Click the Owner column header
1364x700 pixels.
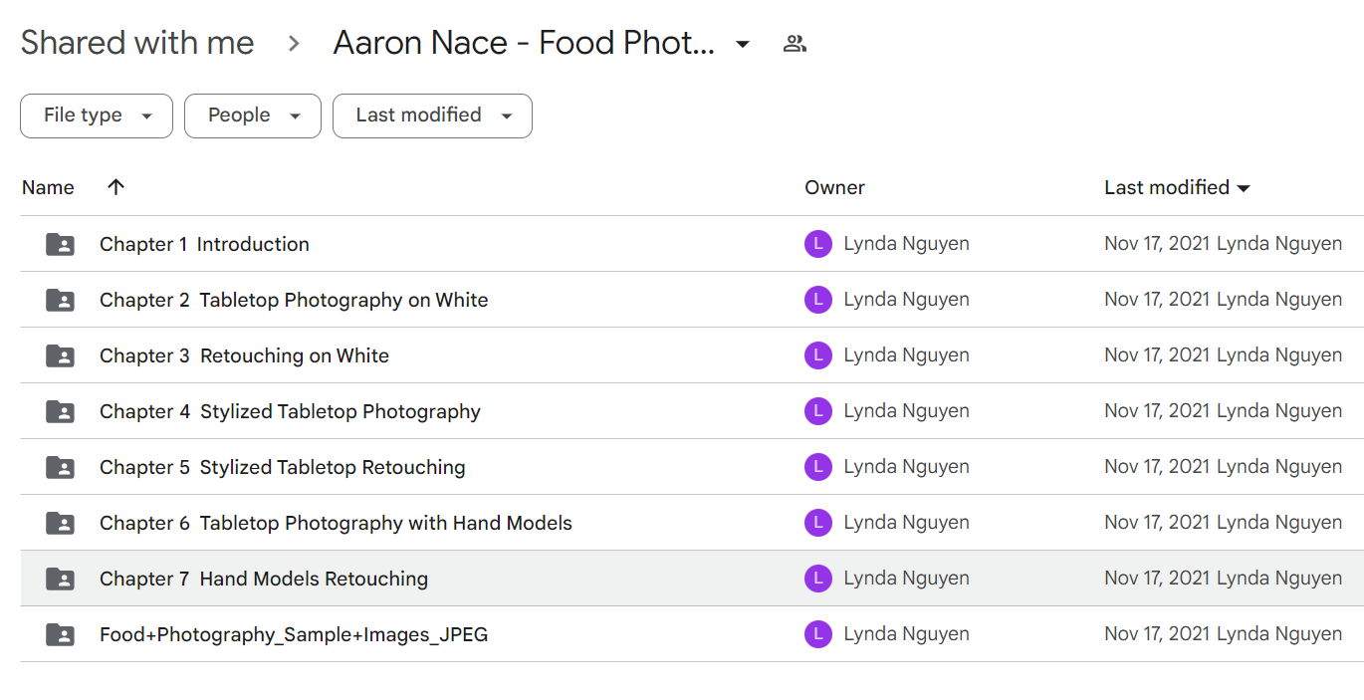point(834,187)
